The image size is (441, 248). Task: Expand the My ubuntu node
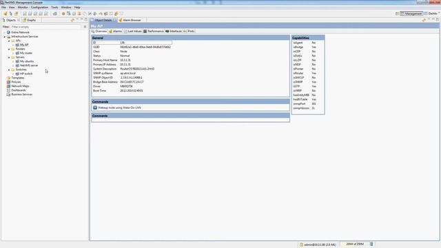[x=13, y=61]
